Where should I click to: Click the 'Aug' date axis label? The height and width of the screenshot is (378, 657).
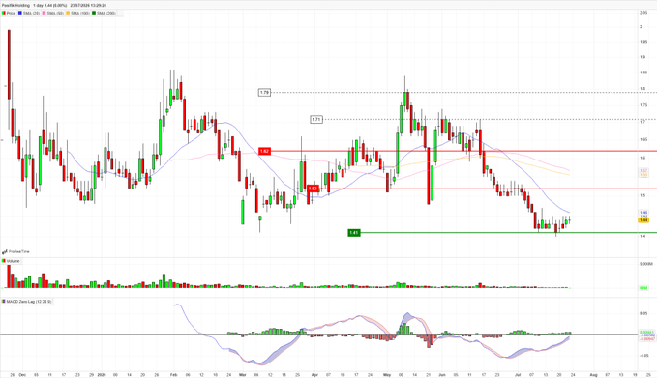coord(593,375)
